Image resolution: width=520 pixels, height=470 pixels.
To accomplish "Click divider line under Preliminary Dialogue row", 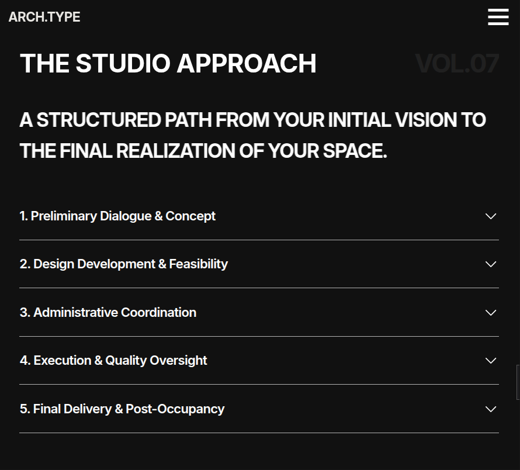I will [259, 240].
